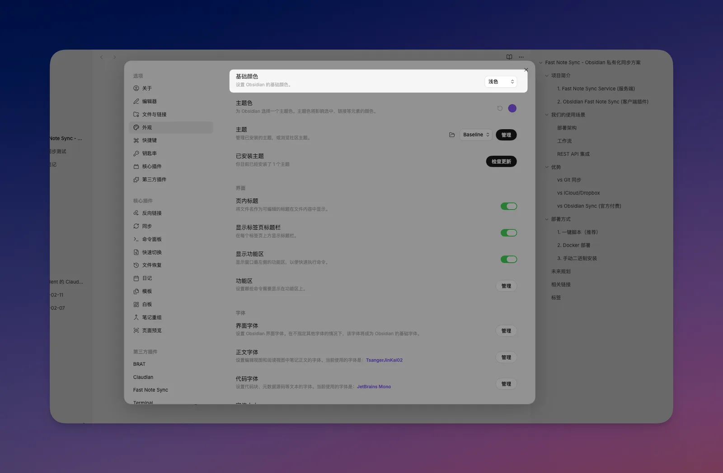
Task: Collapse the 我们的使用场景 outline chevron
Action: [x=547, y=115]
